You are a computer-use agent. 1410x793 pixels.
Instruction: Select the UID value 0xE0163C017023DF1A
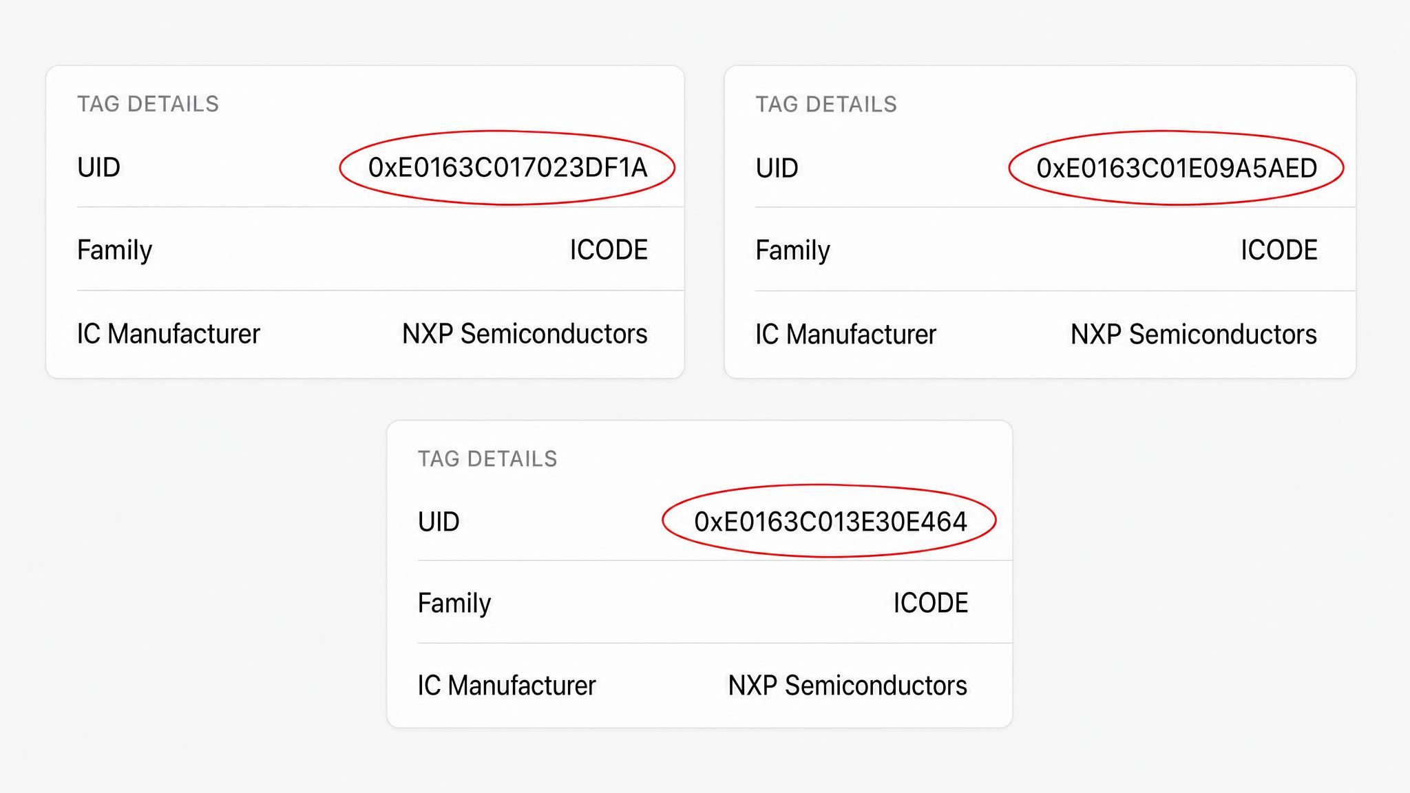click(x=507, y=167)
